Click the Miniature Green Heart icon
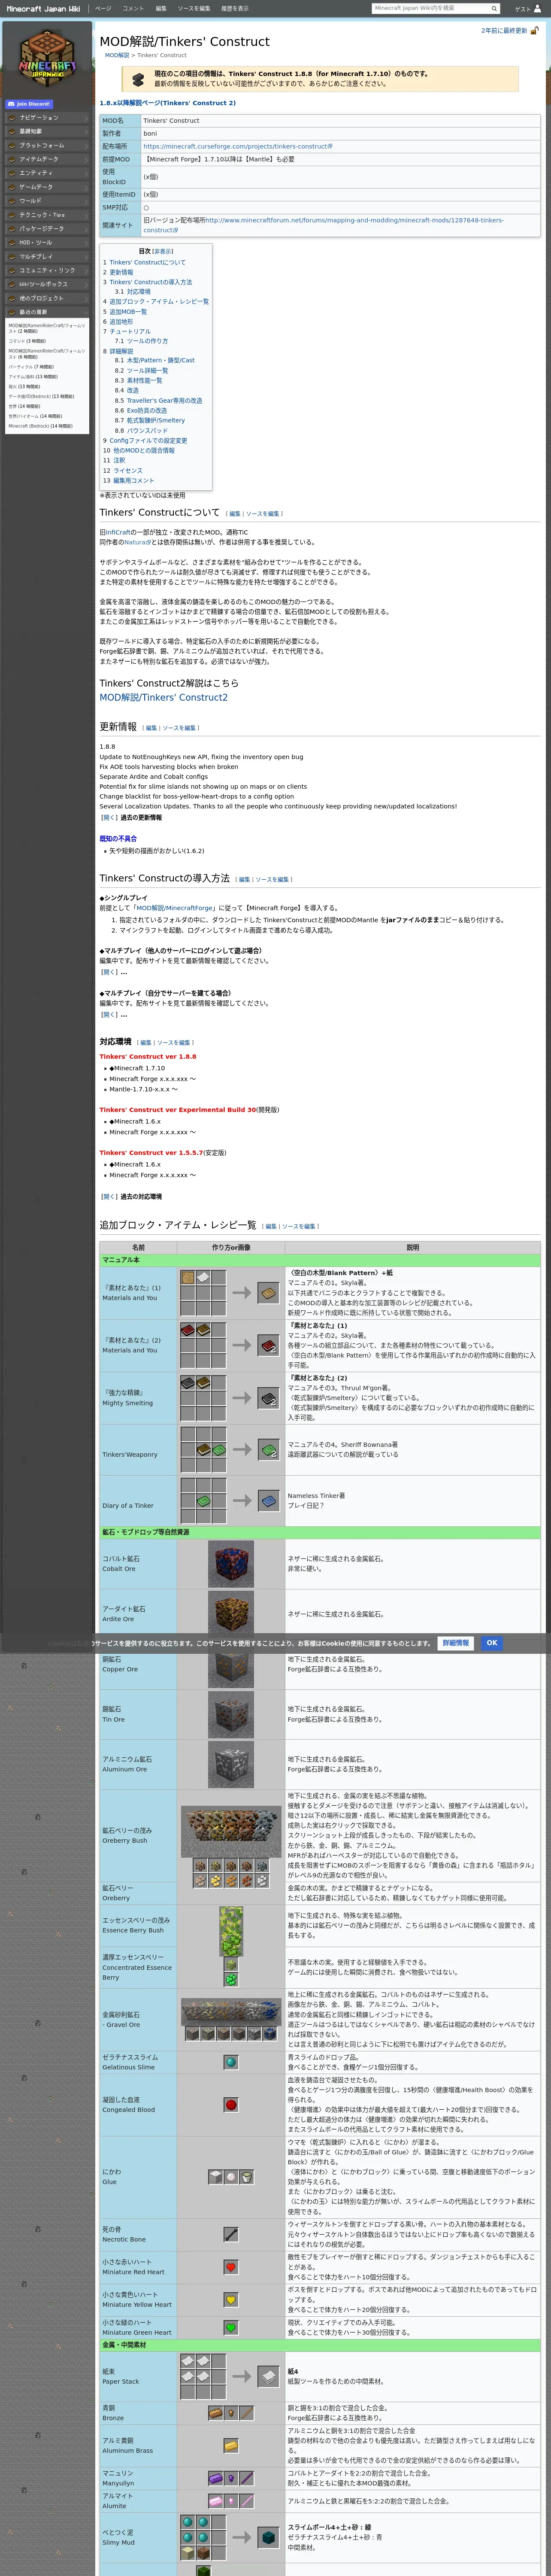Viewport: 551px width, 2576px height. click(x=231, y=2328)
